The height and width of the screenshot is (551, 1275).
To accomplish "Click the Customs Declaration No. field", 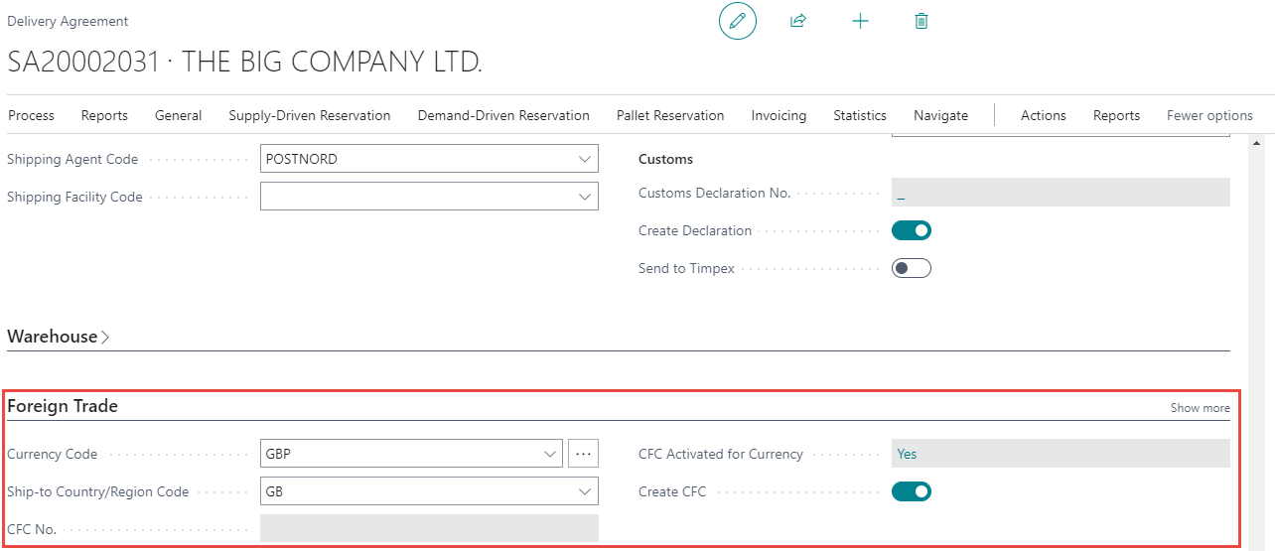I will pos(1060,193).
